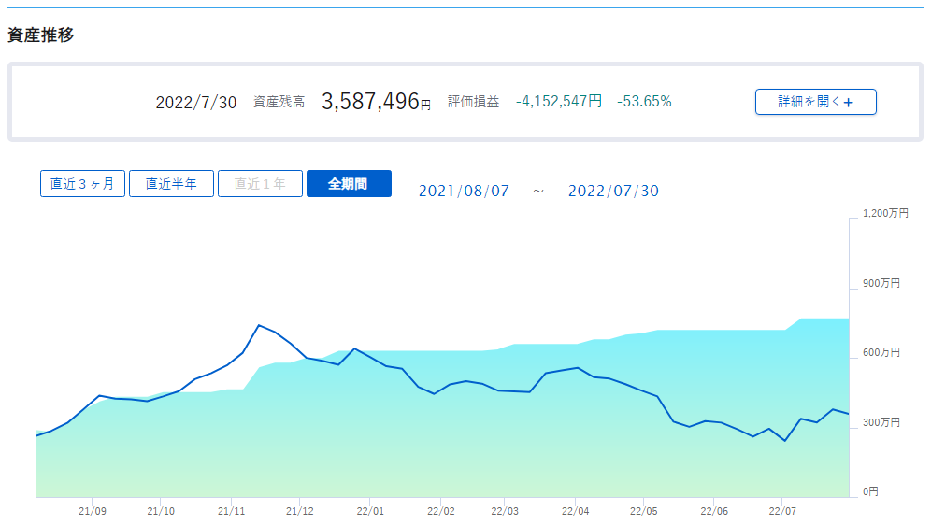Click the valuation loss -4,152,547円 figure
This screenshot has width=931, height=525.
(x=559, y=102)
